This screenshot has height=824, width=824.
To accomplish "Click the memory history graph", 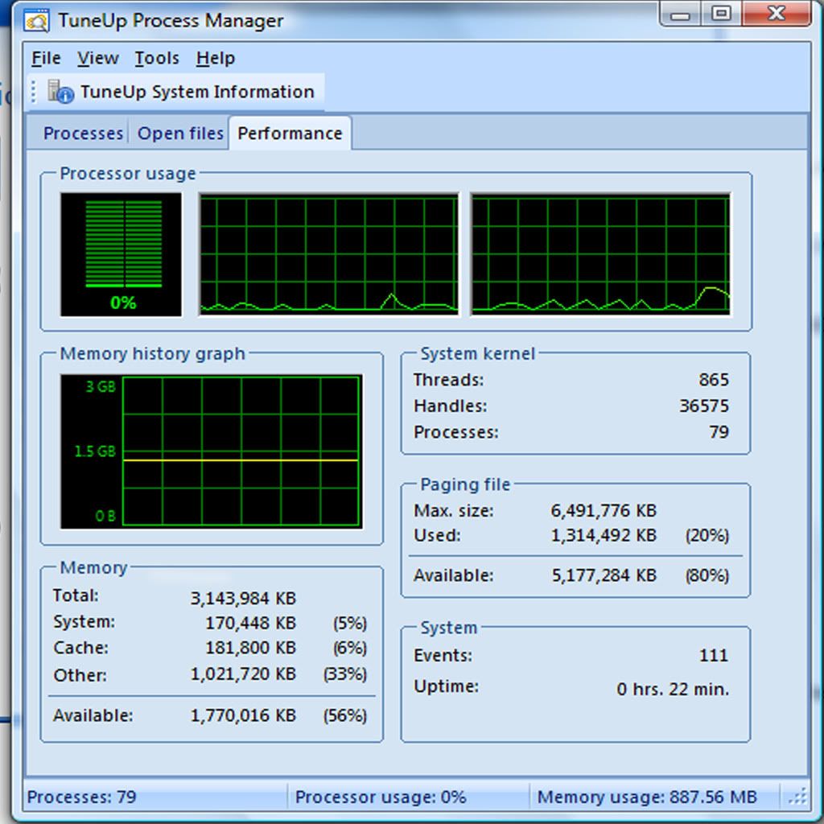I will [212, 451].
